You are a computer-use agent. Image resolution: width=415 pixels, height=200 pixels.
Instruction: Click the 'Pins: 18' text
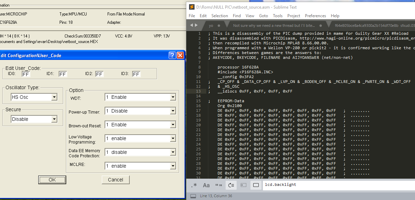pyautogui.click(x=66, y=22)
